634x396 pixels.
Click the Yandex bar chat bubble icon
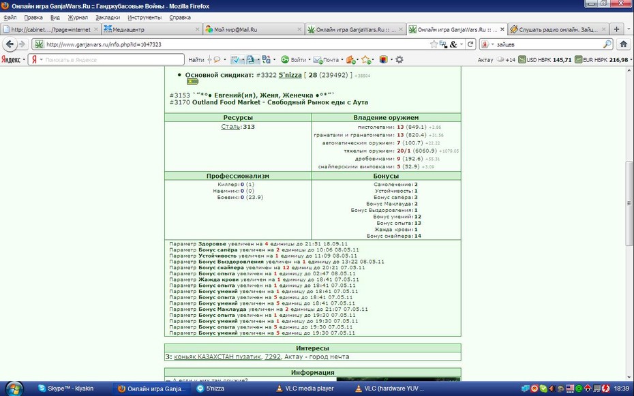[x=217, y=60]
